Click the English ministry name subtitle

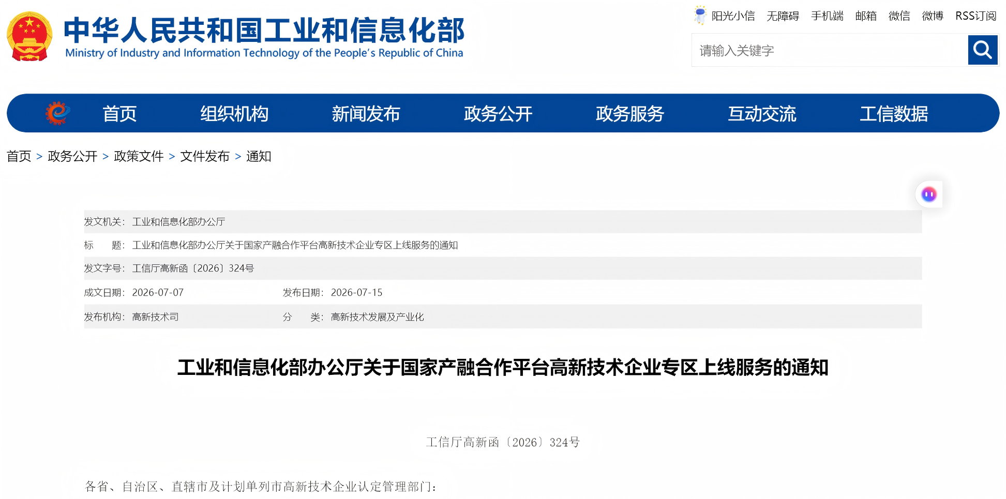(x=264, y=53)
